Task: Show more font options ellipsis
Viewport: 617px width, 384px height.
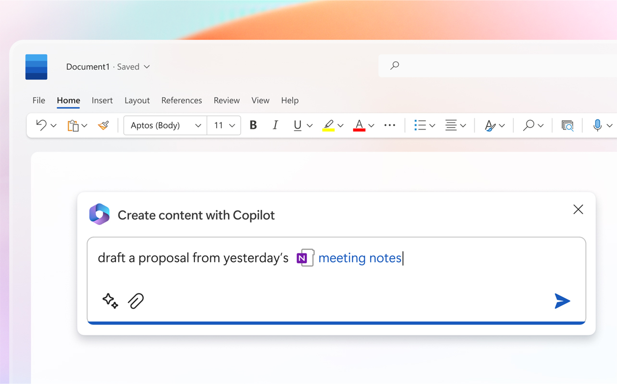Action: pos(390,125)
